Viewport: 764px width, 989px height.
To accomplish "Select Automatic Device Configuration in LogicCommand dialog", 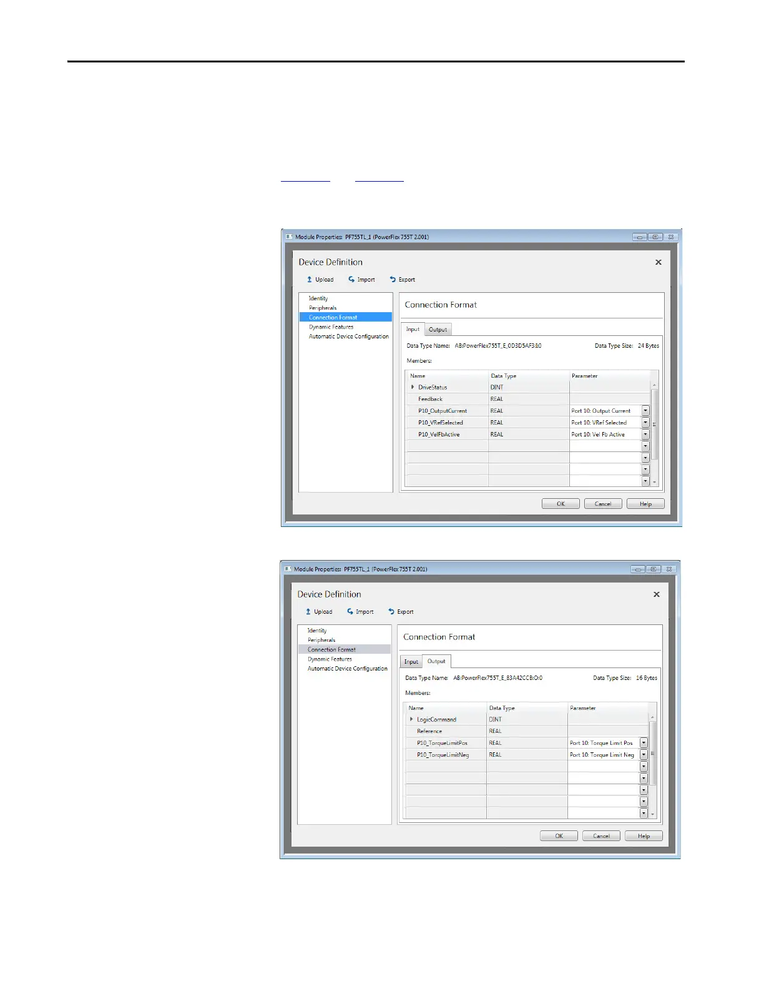I will [347, 669].
